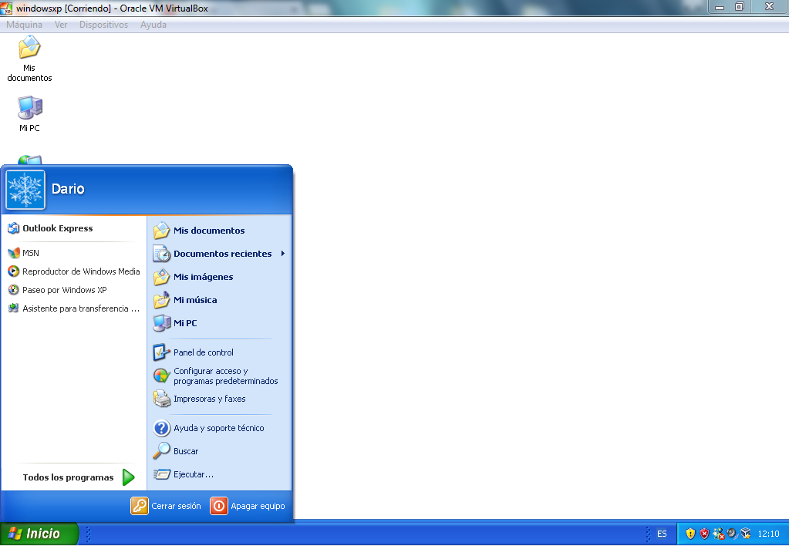Click the 12:10 taskbar clock

[x=768, y=534]
